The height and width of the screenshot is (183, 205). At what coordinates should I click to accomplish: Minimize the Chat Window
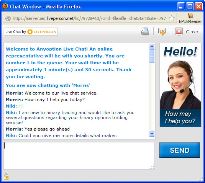181,6
